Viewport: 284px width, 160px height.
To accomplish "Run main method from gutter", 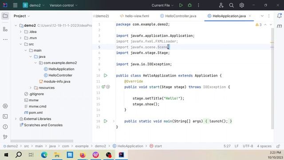I will (106, 121).
